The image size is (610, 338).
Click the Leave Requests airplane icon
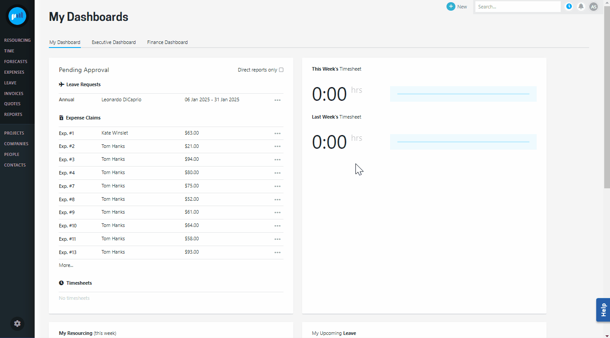click(61, 84)
